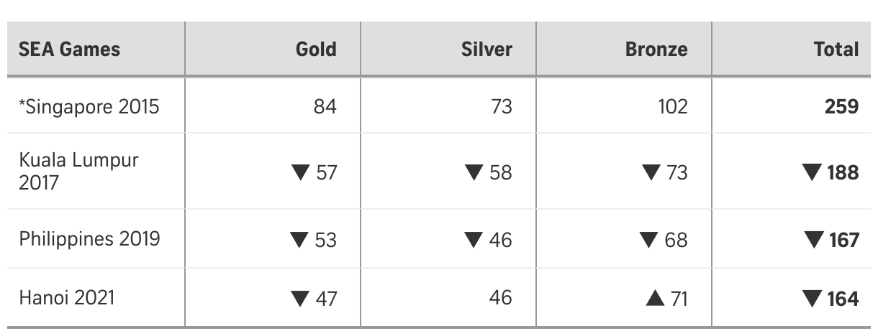The width and height of the screenshot is (878, 336).
Task: Click the SEA Games column header
Action: [x=69, y=49]
